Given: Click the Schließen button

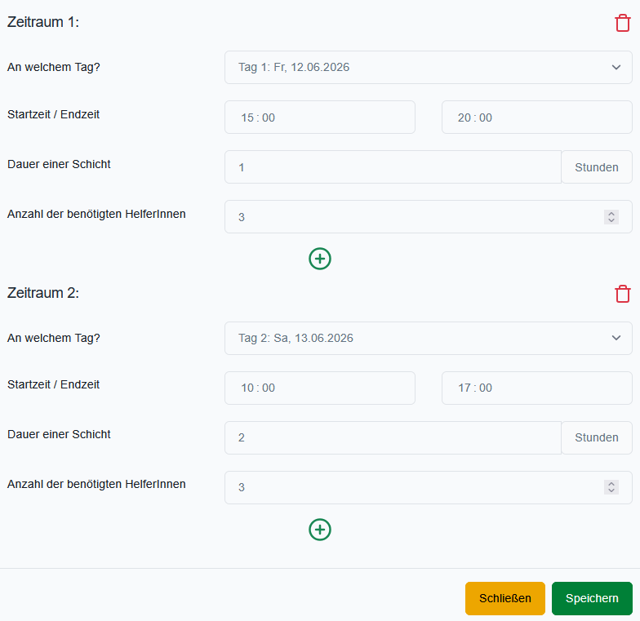Looking at the screenshot, I should [504, 598].
